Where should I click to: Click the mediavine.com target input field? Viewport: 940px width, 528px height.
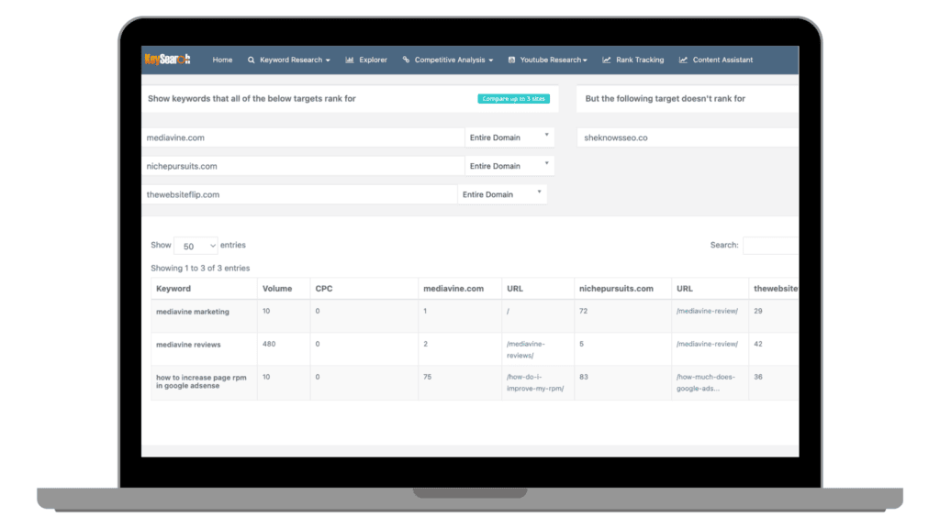click(303, 137)
